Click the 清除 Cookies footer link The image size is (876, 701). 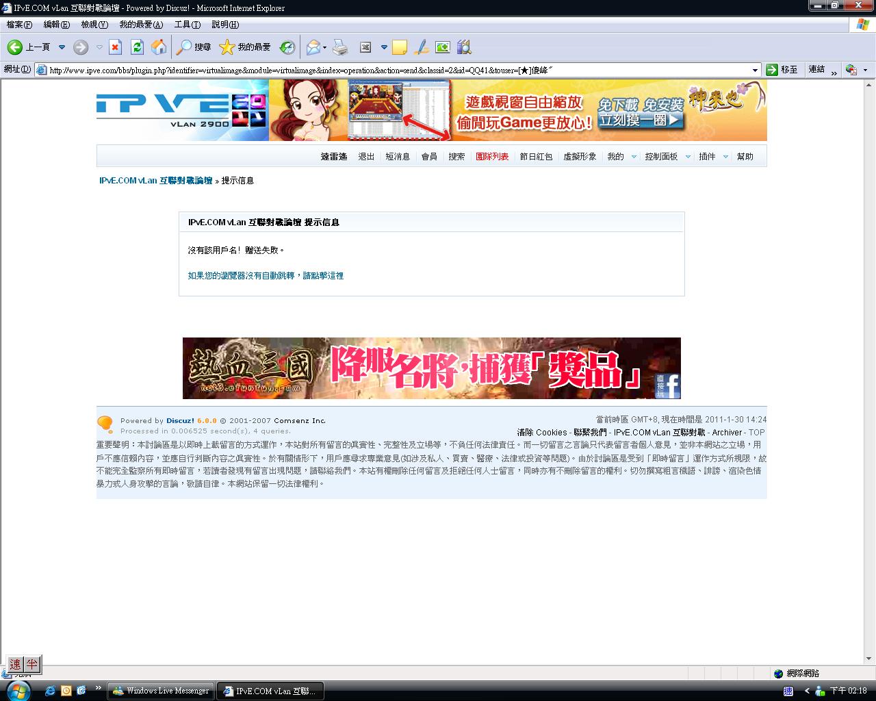[x=542, y=433]
